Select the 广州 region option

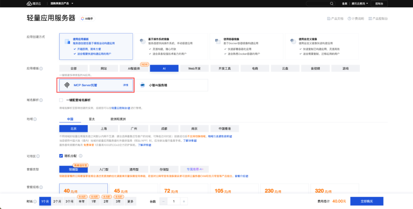[134, 129]
